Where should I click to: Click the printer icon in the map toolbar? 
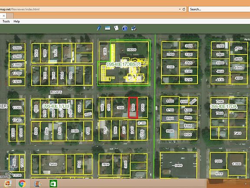133,28
